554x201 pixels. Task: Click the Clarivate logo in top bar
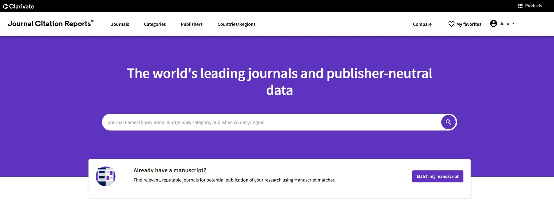click(x=18, y=6)
